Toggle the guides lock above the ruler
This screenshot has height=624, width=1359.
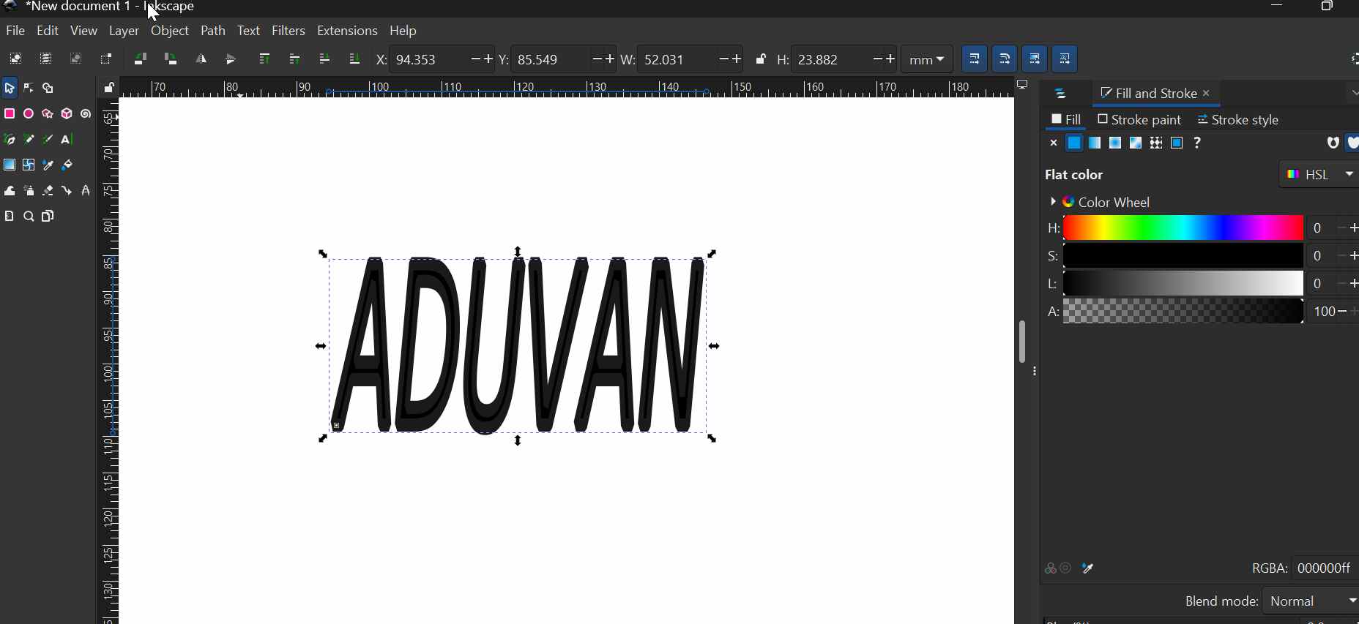[x=109, y=89]
